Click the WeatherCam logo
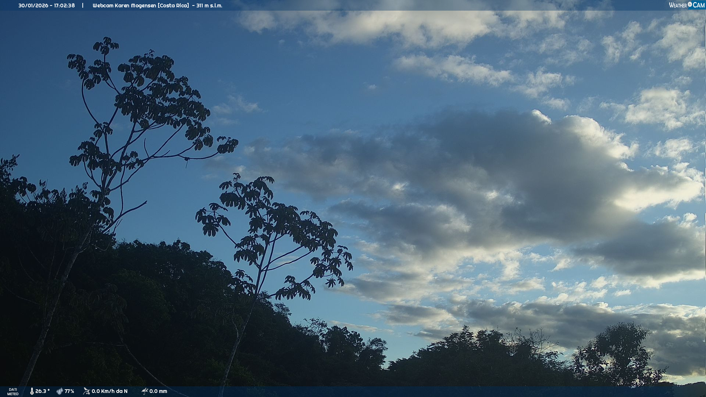Screen dimensions: 706x397 pyautogui.click(x=687, y=5)
